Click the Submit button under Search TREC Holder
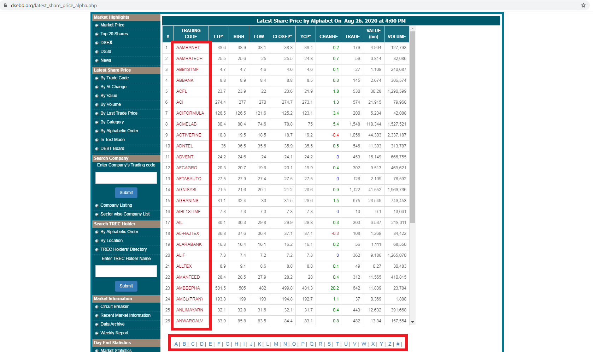The width and height of the screenshot is (593, 352). (x=126, y=286)
